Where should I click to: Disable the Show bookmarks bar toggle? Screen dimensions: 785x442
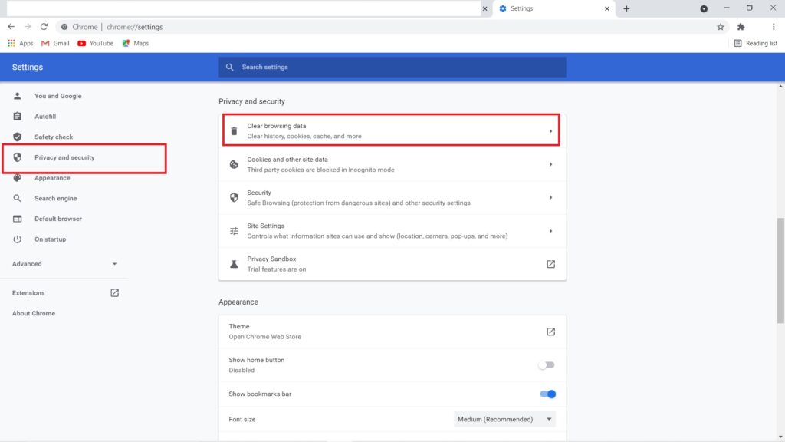(547, 394)
